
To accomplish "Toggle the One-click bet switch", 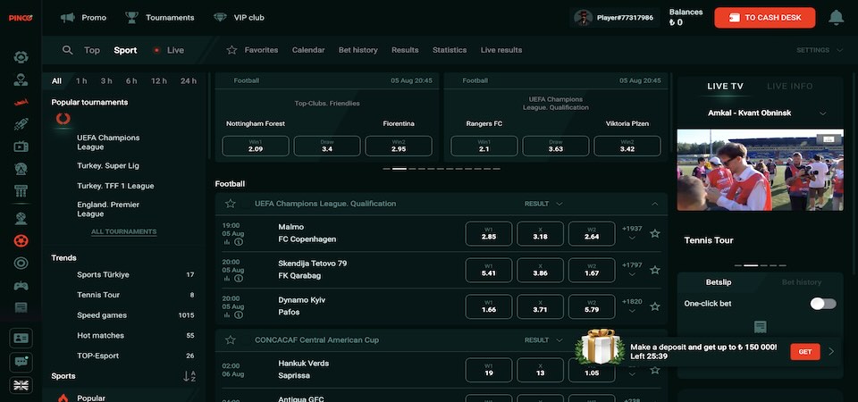I will 823,304.
